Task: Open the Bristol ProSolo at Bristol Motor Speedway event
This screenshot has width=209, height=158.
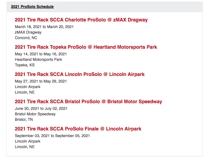Action: 88,102
